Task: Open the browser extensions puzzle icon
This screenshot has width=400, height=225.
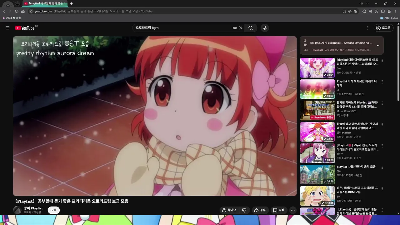Action: [x=364, y=11]
